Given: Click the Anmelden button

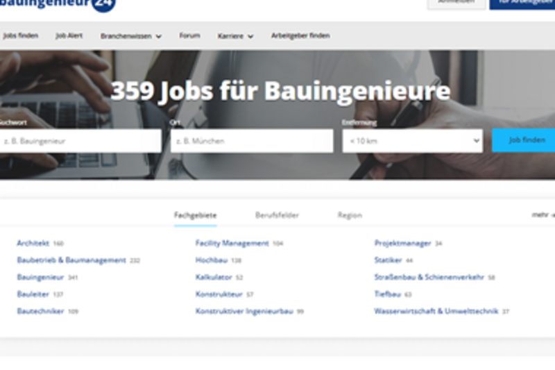Looking at the screenshot, I should (x=456, y=3).
